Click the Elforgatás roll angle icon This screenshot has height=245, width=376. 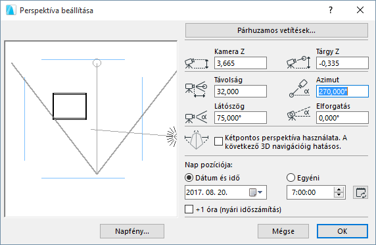tap(298, 115)
